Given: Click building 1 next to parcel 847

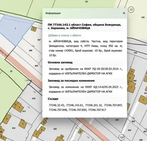Looking at the screenshot, I should [x=34, y=29].
